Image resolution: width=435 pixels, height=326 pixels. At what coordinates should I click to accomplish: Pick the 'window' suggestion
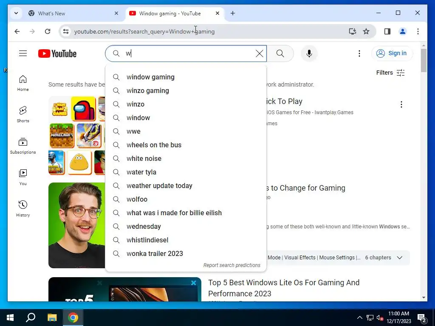click(186, 118)
